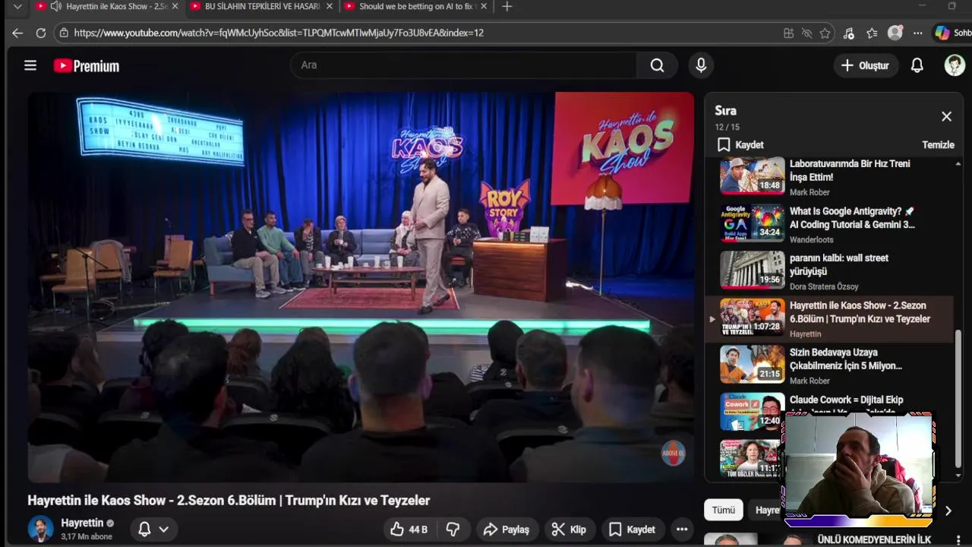Play paranın kalbi: wall street yürüyüşü thumbnail

(752, 270)
